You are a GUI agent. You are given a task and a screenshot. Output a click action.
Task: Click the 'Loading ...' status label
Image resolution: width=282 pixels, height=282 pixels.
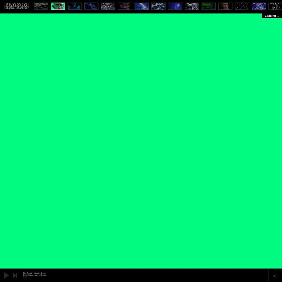[x=272, y=16]
